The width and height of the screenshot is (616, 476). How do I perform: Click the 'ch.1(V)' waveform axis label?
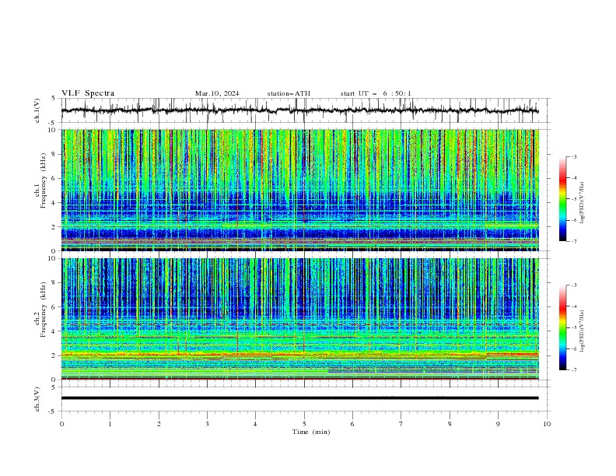pos(37,110)
